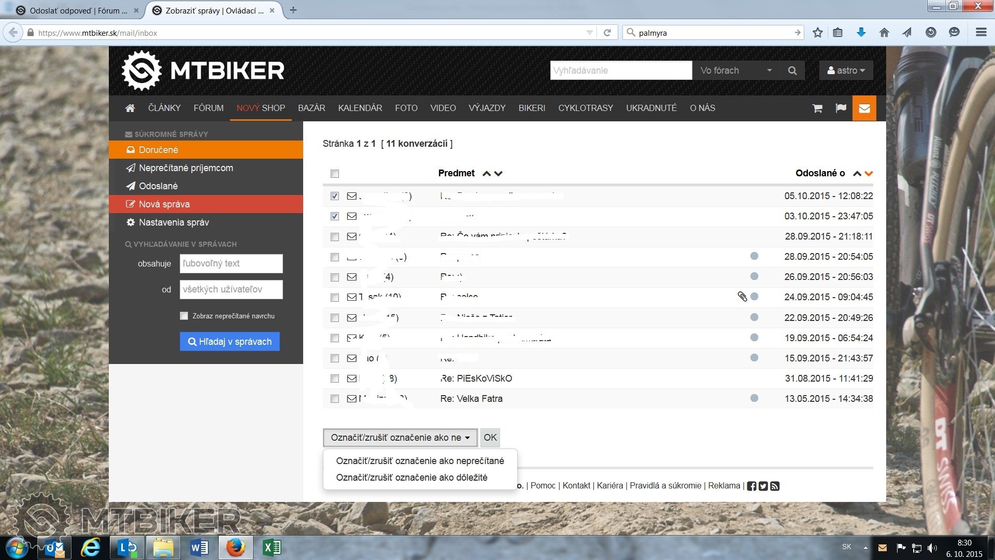This screenshot has width=995, height=560.
Task: Click the home icon in site menu
Action: 130,108
